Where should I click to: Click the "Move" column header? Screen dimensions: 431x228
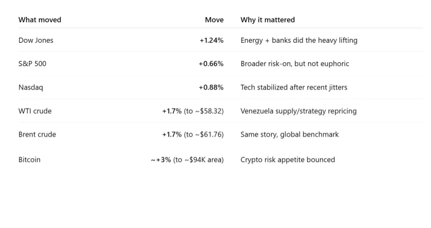click(214, 20)
